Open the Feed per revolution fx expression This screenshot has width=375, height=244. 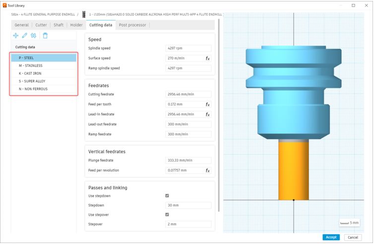pos(207,170)
